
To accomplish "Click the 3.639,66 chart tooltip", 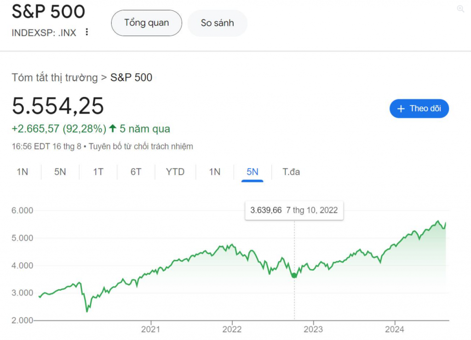I will point(294,210).
